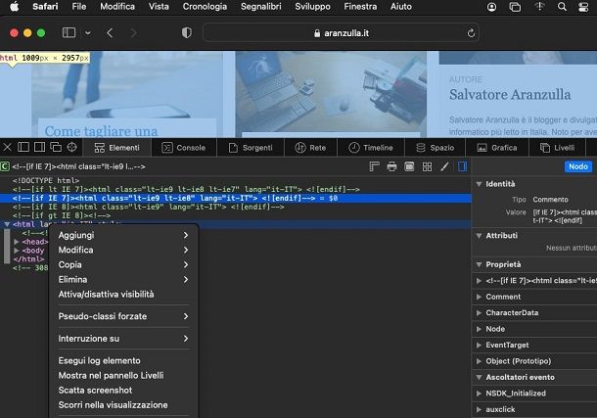
Task: Collapse the Ascoltatori evento section
Action: (x=479, y=377)
